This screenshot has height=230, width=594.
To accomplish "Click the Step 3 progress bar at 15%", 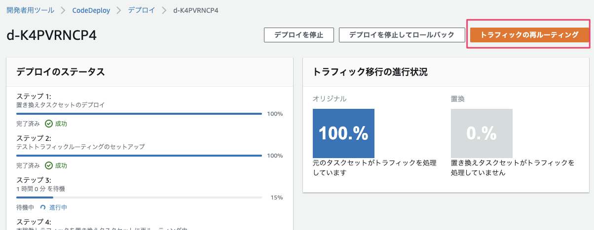I will pos(139,197).
